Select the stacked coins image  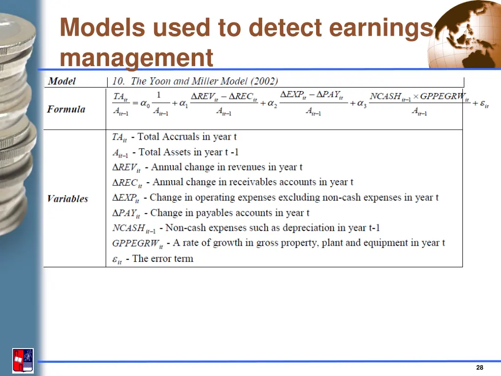[18, 122]
